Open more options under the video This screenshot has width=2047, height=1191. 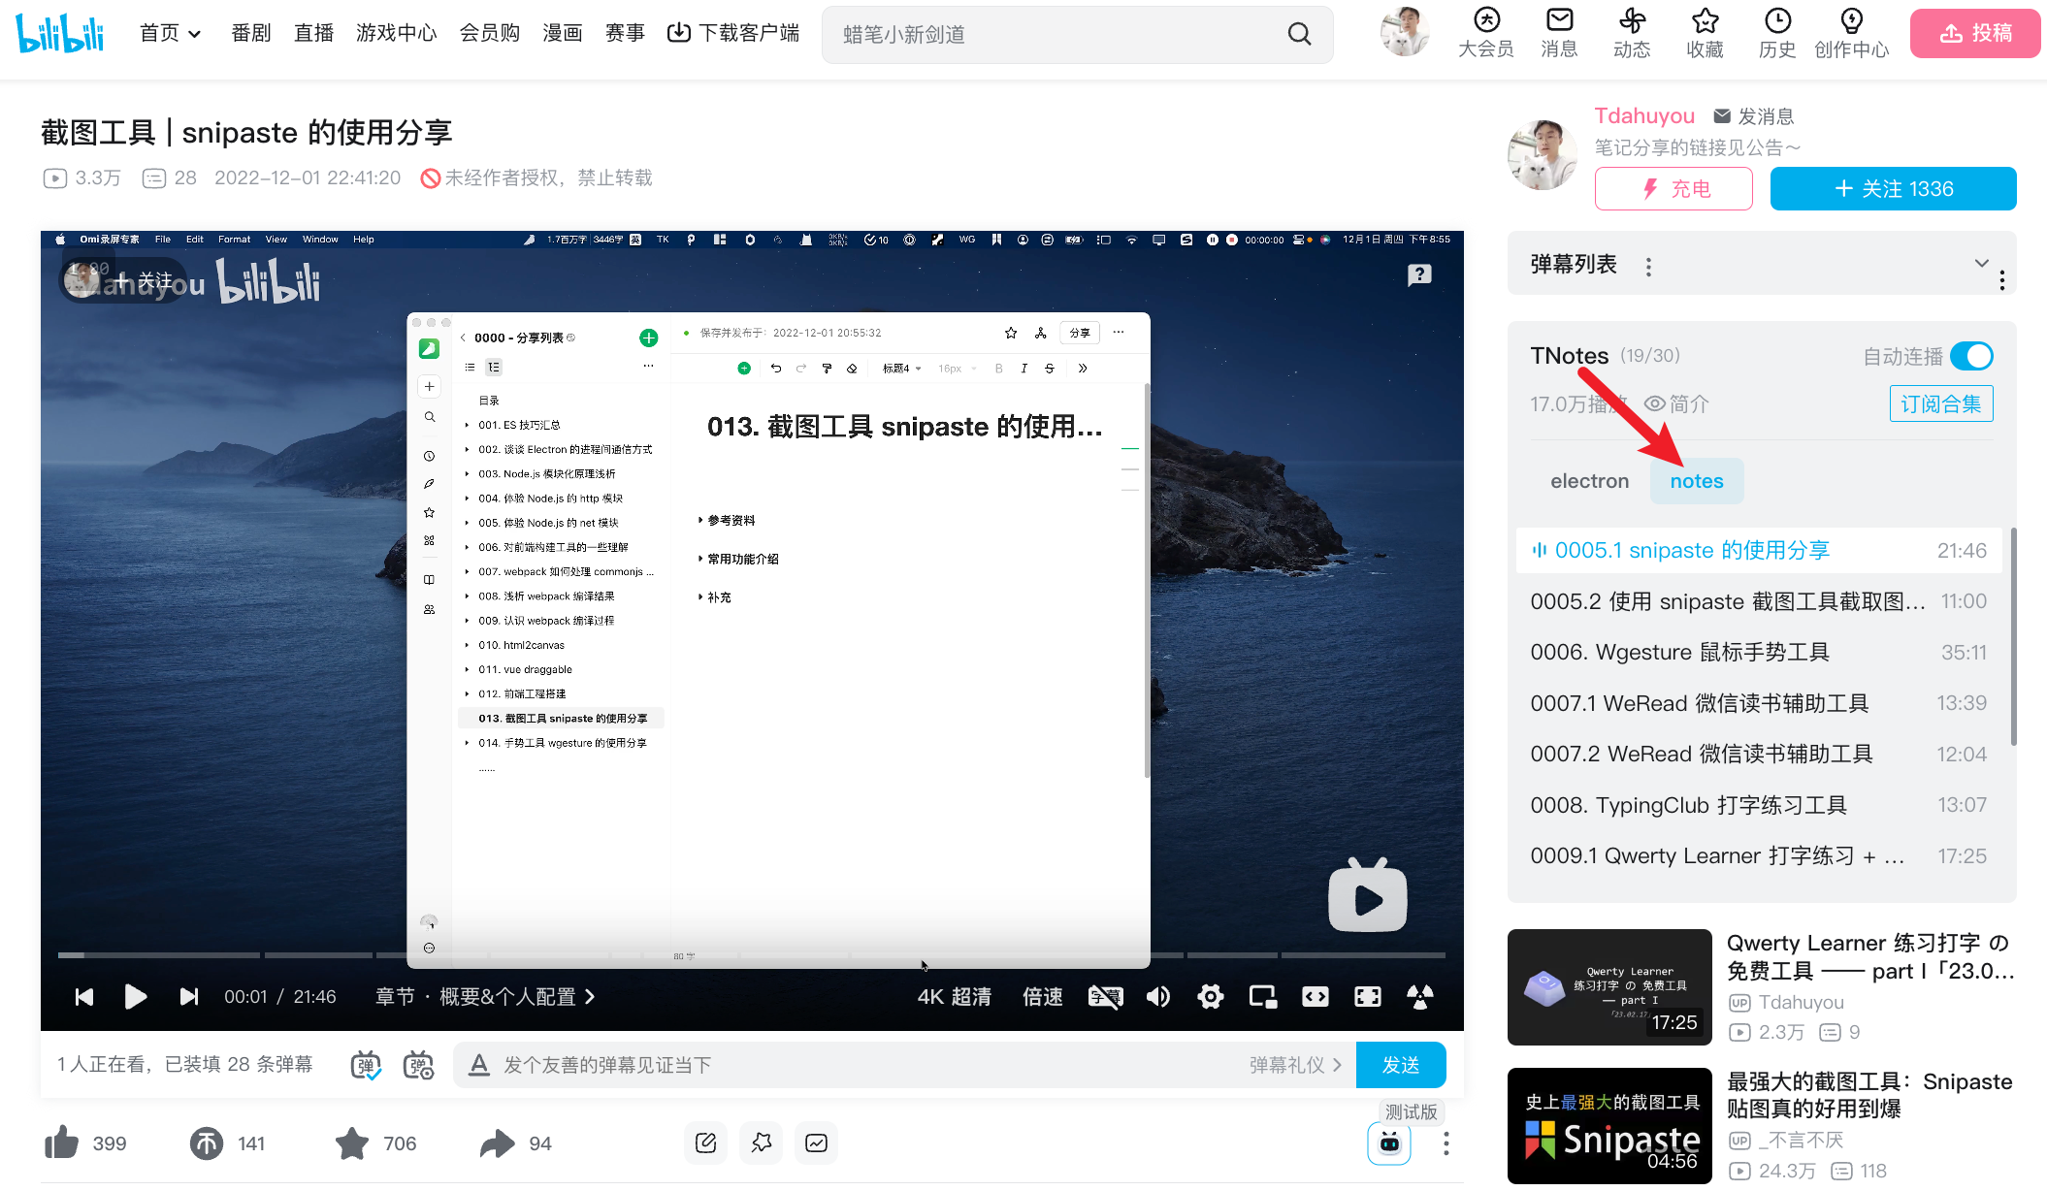pos(1446,1143)
